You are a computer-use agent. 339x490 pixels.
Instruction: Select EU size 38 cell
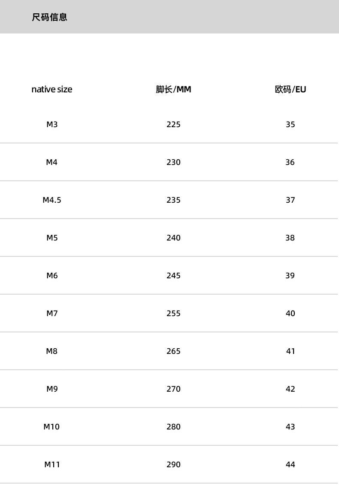290,238
